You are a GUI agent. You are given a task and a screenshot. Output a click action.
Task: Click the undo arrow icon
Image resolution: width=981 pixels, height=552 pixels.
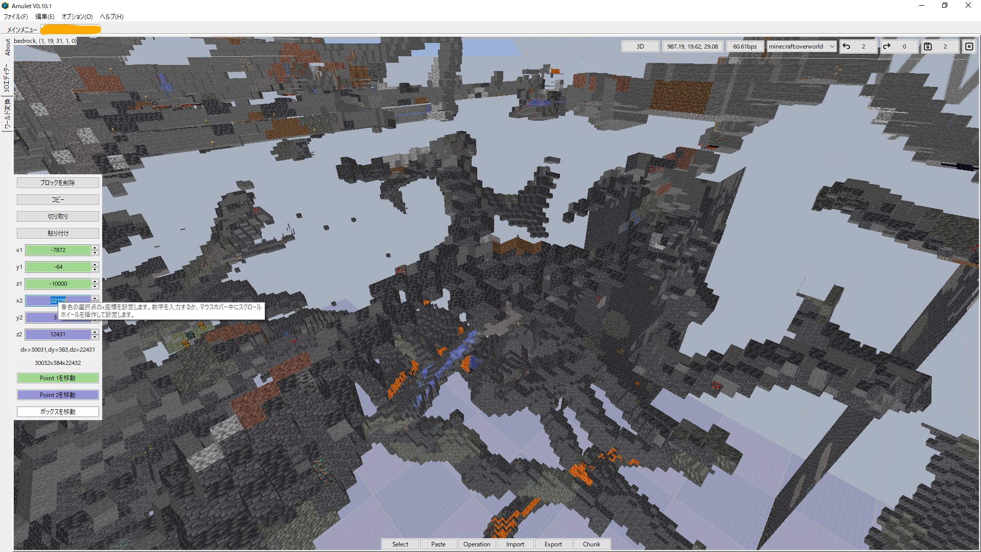click(x=847, y=47)
